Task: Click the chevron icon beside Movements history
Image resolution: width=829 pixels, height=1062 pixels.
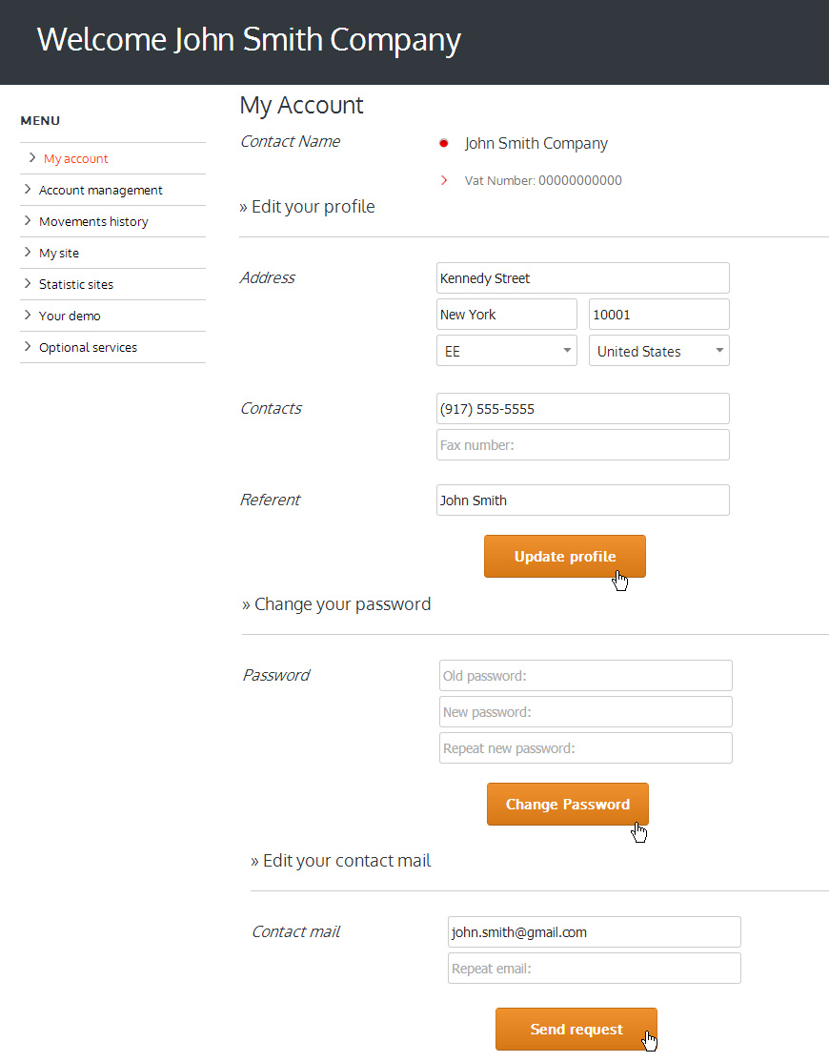Action: point(28,220)
